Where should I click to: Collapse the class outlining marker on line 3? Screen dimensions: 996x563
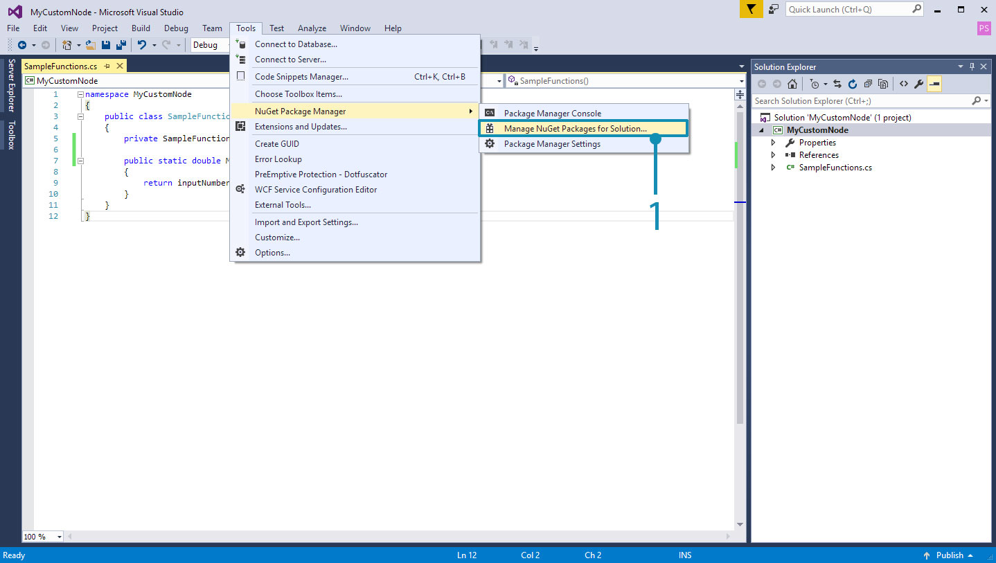[80, 116]
